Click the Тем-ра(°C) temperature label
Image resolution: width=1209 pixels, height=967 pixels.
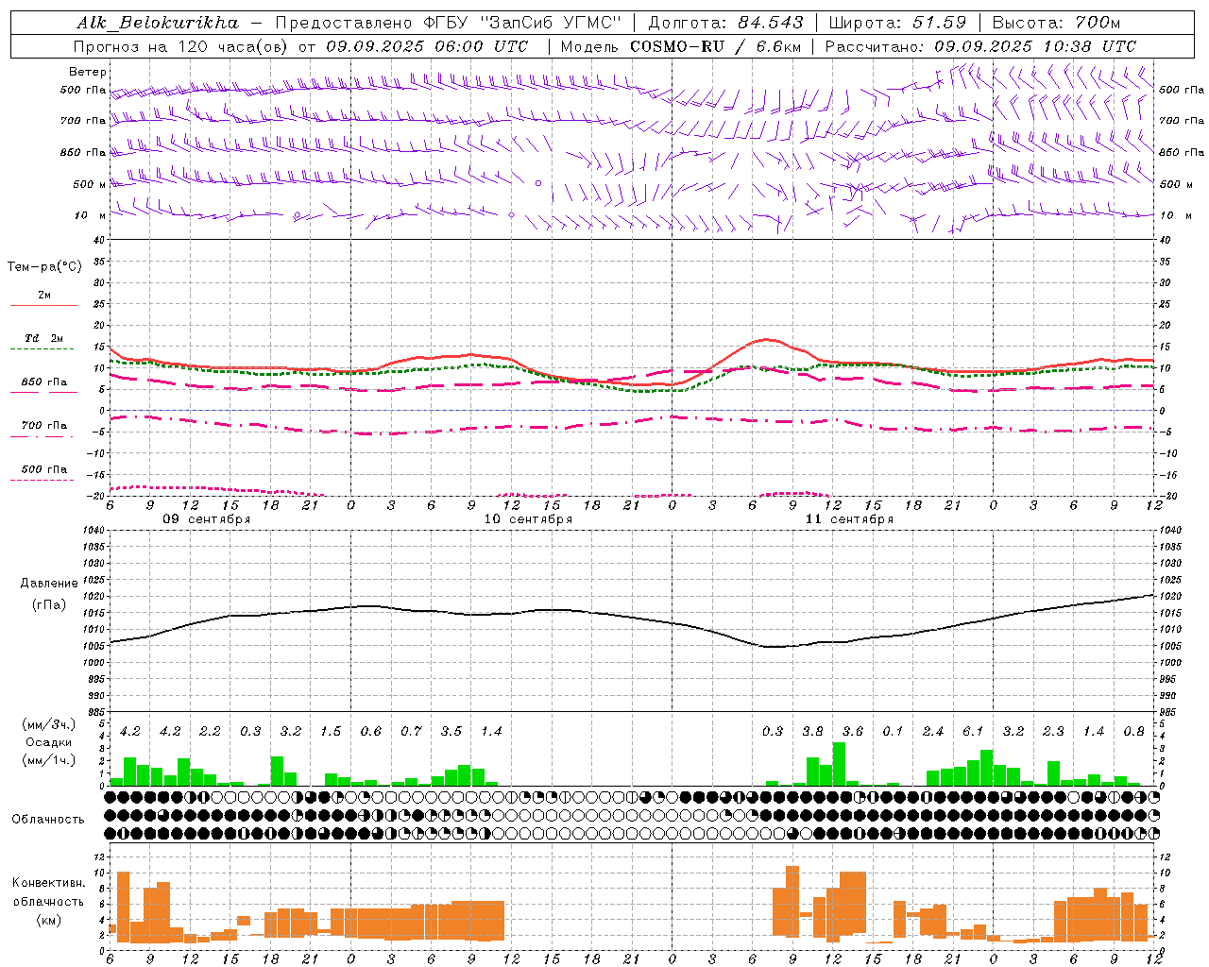coord(44,267)
